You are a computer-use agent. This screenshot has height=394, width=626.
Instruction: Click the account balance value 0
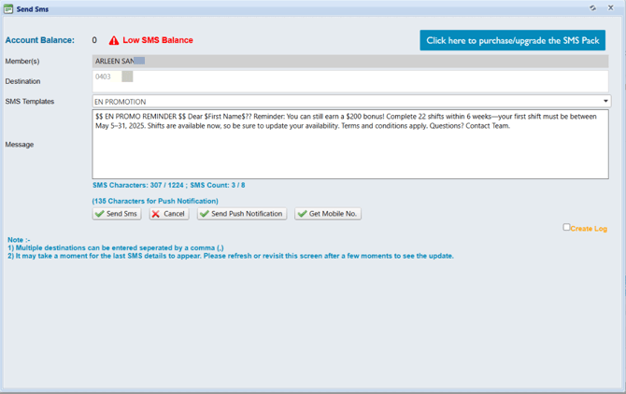pyautogui.click(x=94, y=40)
